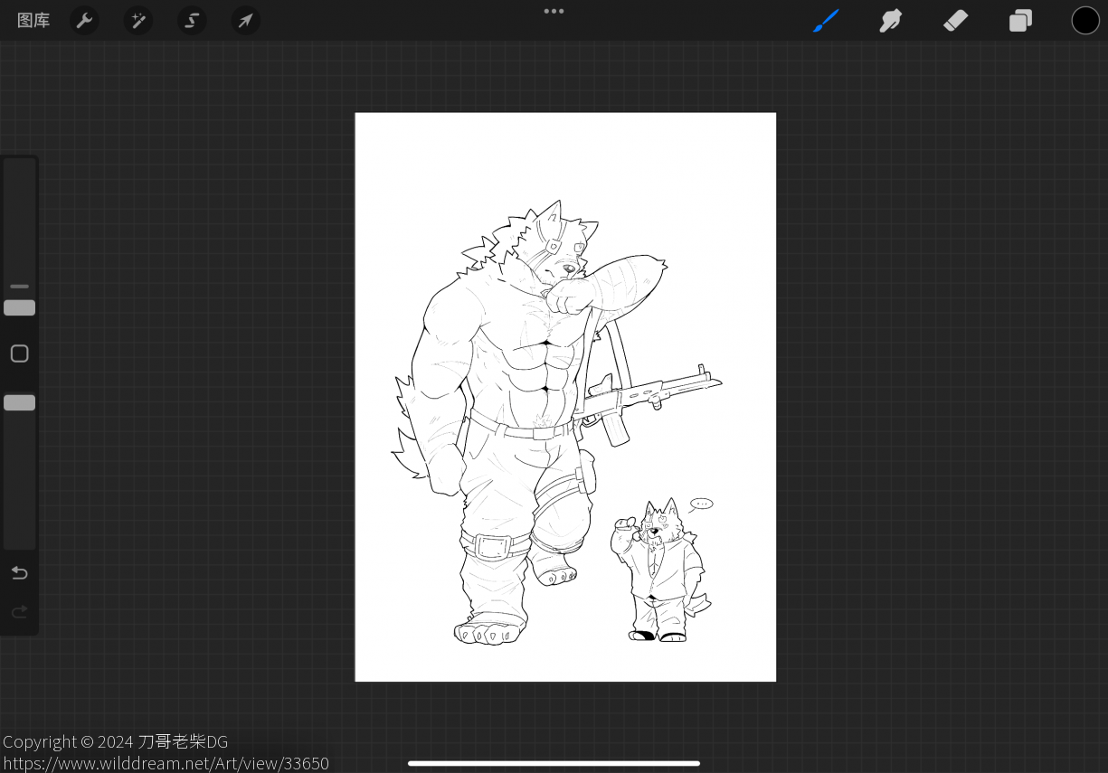The width and height of the screenshot is (1108, 773).
Task: Tap the iPad home indicator bar
Action: (554, 763)
